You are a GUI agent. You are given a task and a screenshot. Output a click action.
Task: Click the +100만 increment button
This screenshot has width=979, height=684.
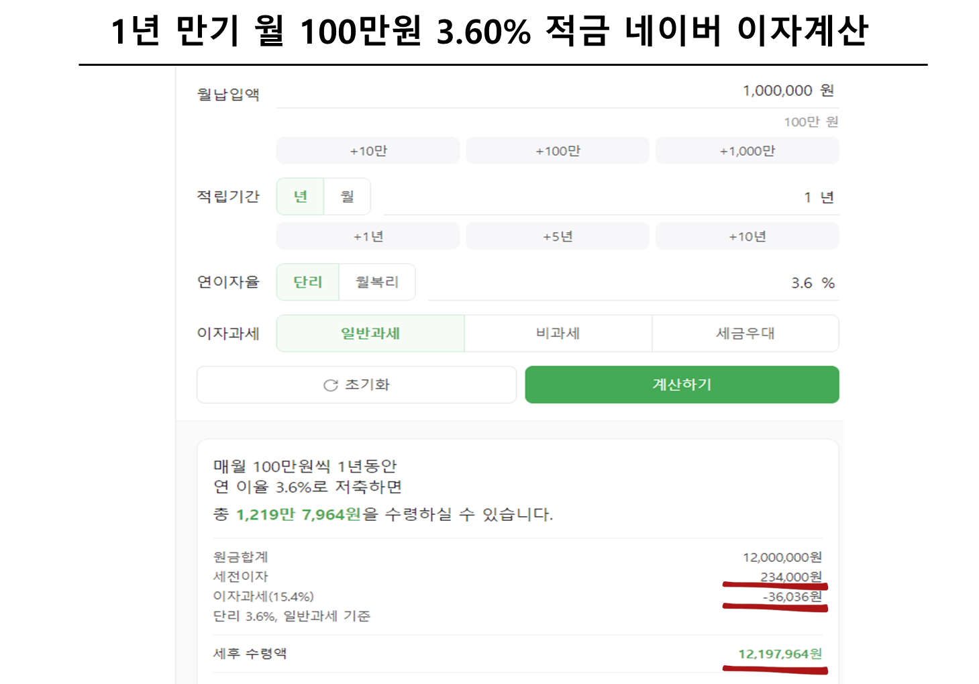click(x=558, y=150)
